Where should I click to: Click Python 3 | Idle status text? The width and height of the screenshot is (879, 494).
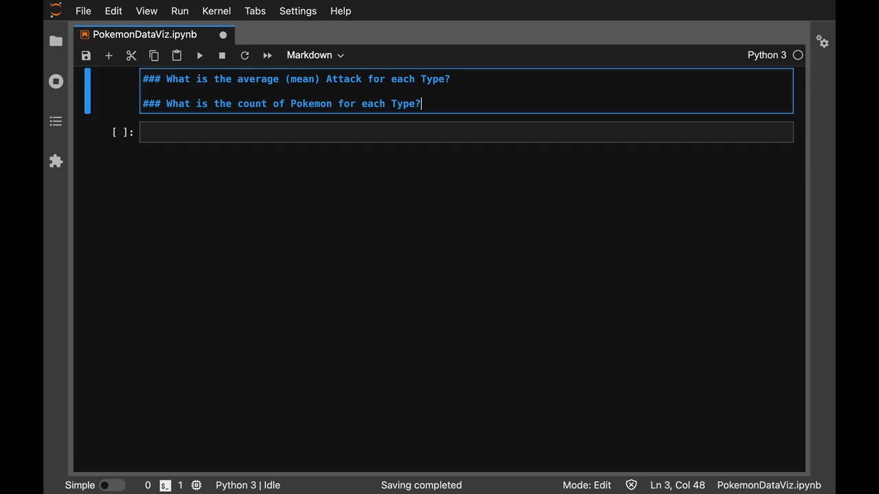[248, 485]
